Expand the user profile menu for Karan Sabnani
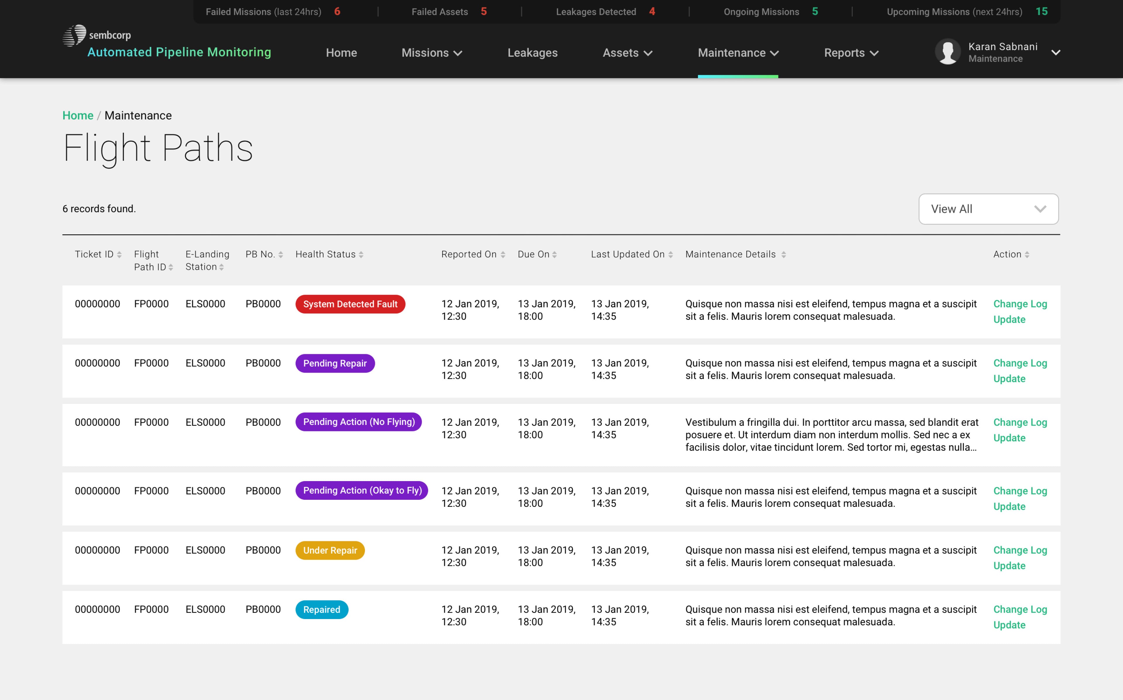The image size is (1123, 700). pos(1055,52)
